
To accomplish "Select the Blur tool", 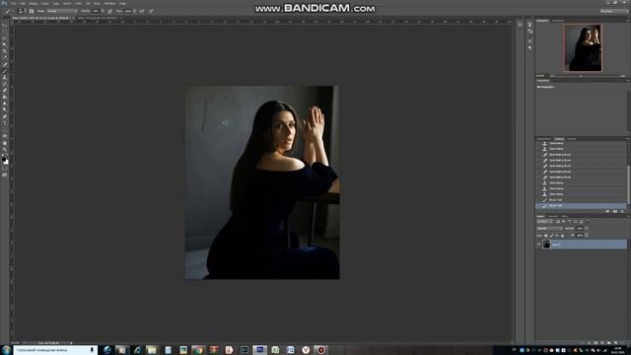I will click(5, 103).
